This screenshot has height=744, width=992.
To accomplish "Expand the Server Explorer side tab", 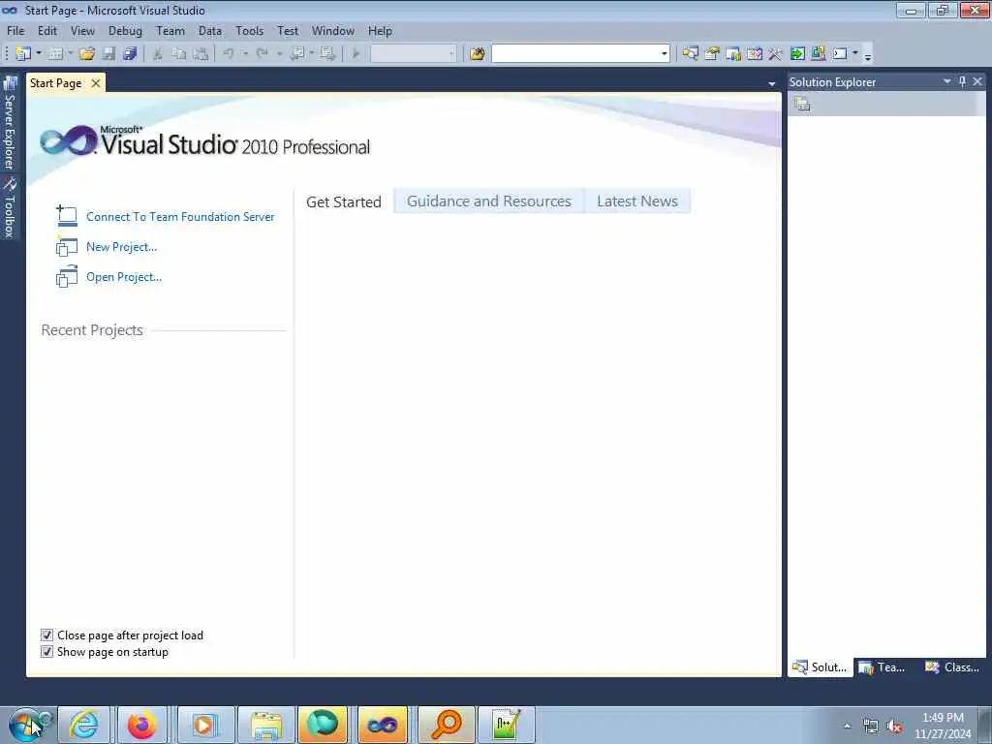I will coord(10,123).
